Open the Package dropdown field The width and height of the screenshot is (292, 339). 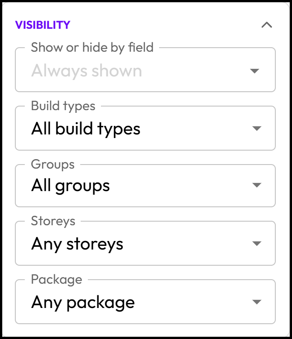[x=146, y=302]
